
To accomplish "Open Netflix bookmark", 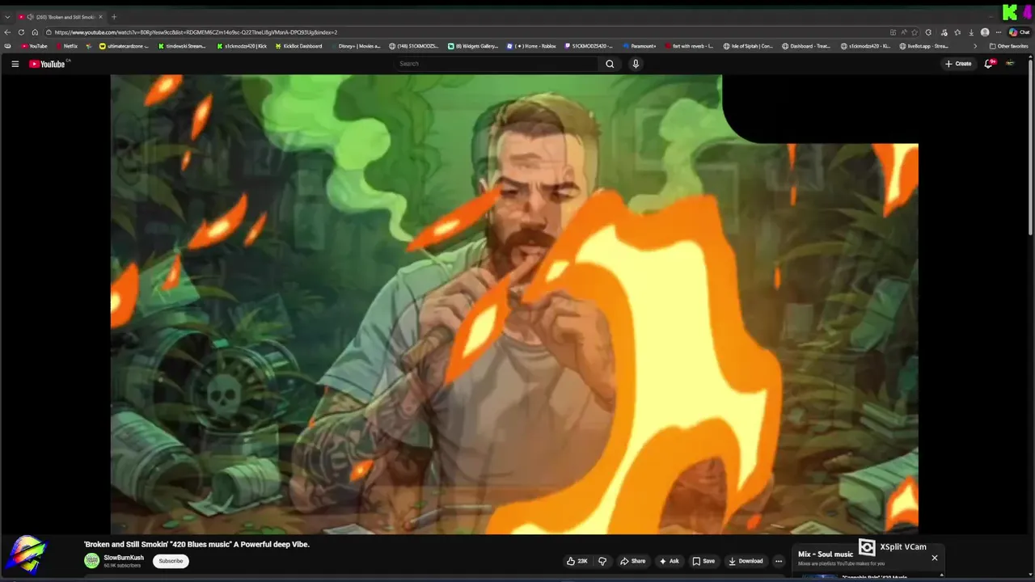I will point(66,46).
